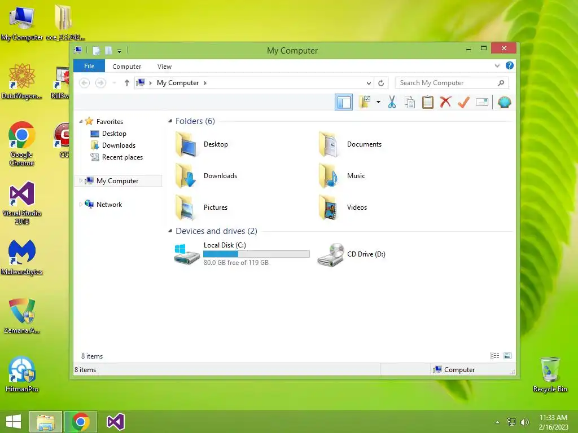This screenshot has width=578, height=433.
Task: Click the My Computer window system icon
Action: (78, 50)
